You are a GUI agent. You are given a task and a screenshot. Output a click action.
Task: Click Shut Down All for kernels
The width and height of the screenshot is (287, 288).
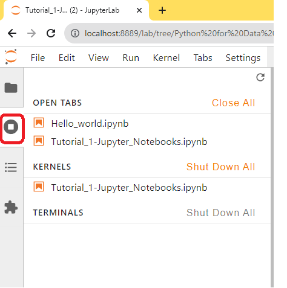click(221, 167)
